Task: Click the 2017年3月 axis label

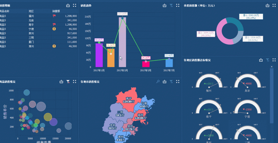Action: 122,70
